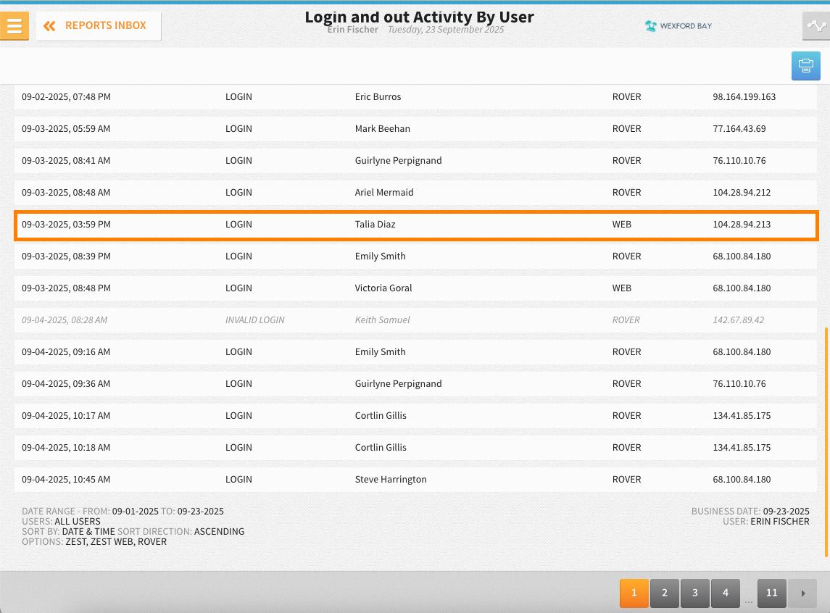Click the pagination ellipsis dots
The image size is (830, 613).
pyautogui.click(x=749, y=602)
